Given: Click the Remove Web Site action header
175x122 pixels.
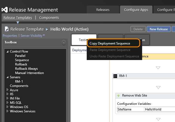Looking at the screenshot, I should (145, 95).
